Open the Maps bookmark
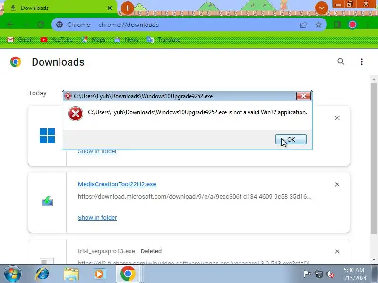The height and width of the screenshot is (283, 378). click(x=93, y=40)
